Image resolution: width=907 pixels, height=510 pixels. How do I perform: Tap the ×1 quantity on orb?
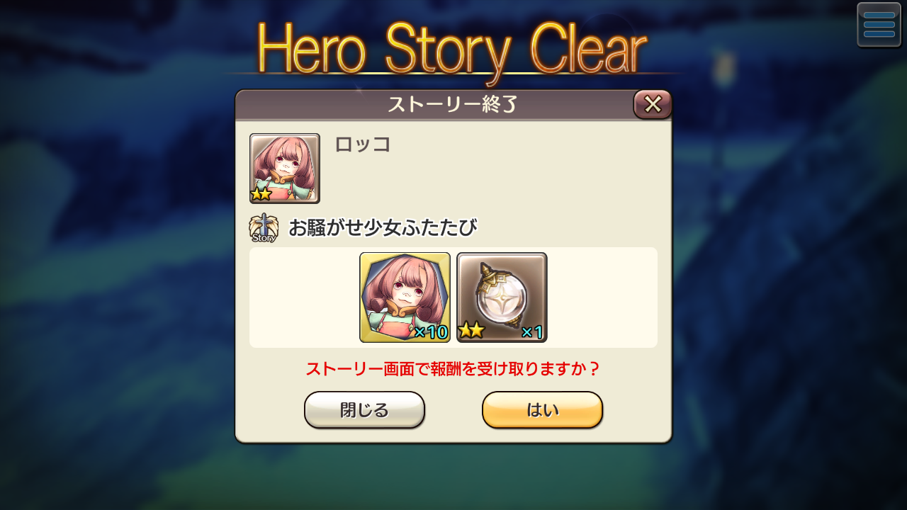coord(532,332)
